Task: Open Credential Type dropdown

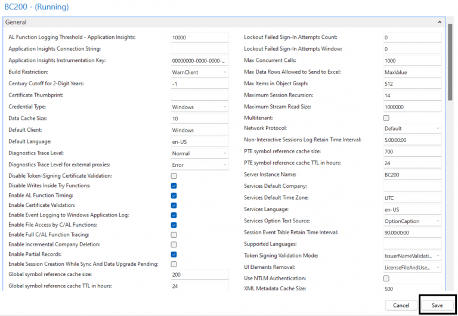Action: 199,107
